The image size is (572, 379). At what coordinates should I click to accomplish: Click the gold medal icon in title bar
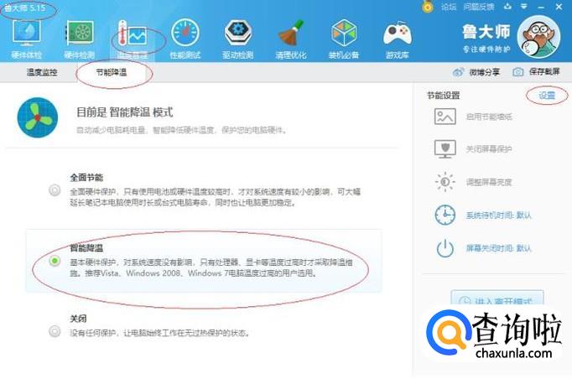point(428,7)
